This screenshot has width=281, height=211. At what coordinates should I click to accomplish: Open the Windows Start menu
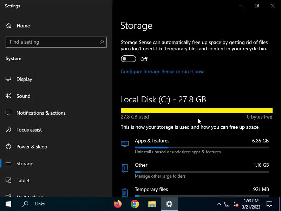pos(8,204)
